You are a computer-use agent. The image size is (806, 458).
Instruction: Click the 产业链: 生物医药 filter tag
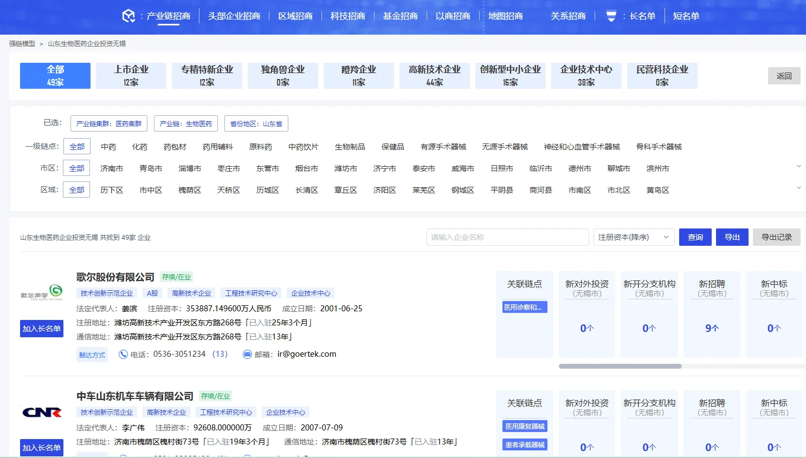[x=186, y=123]
